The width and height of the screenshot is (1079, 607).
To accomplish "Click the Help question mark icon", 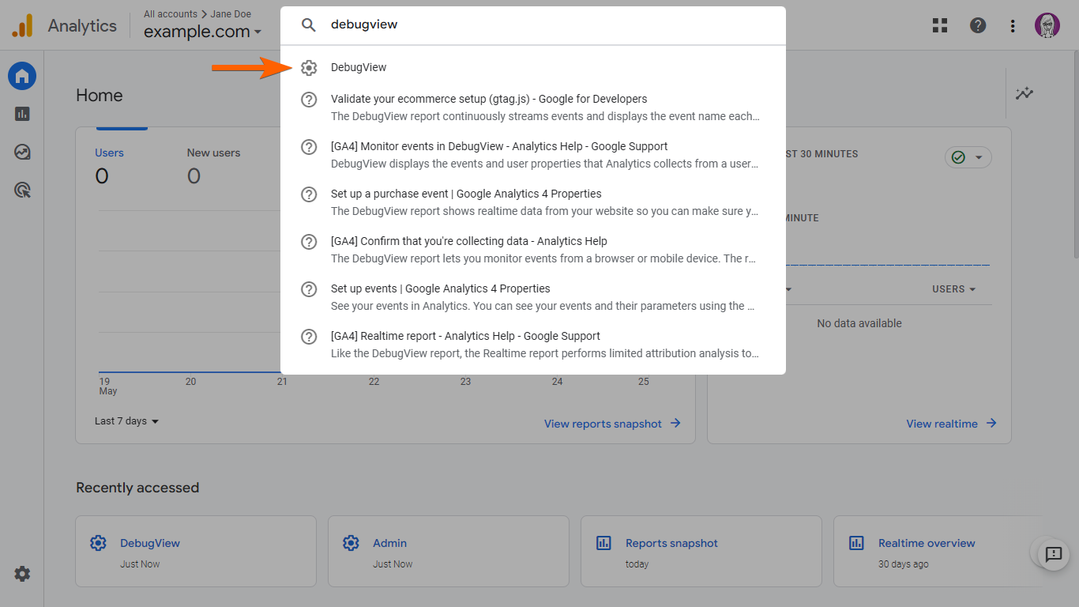I will coord(978,25).
